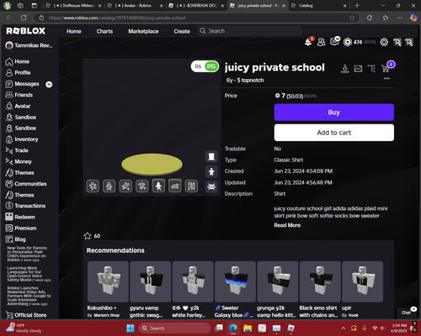The width and height of the screenshot is (421, 336).
Task: Select the third pose icon in preview row
Action: pyautogui.click(x=125, y=186)
